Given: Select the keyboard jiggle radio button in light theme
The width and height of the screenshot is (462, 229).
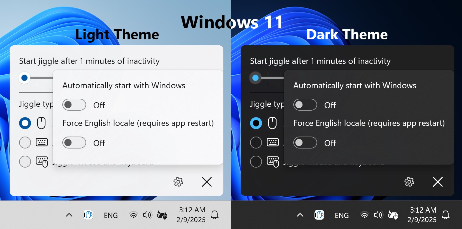Looking at the screenshot, I should coord(25,143).
